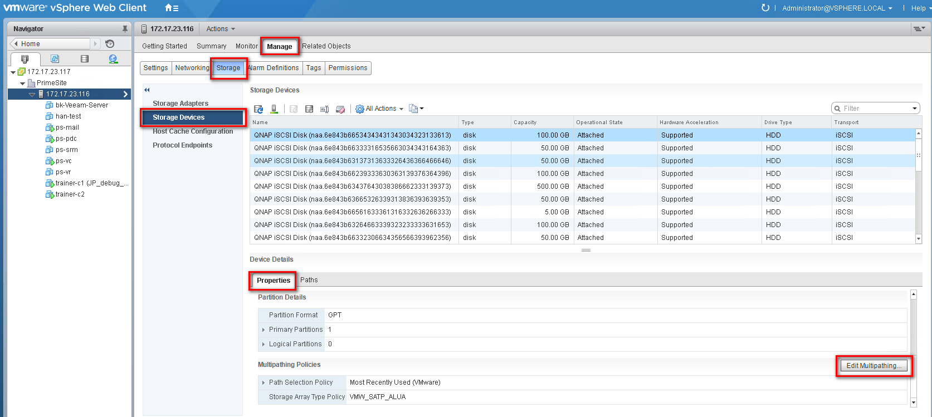Open the Administrator@VSPHERE.LOCAL user menu
This screenshot has width=932, height=417.
[x=837, y=8]
